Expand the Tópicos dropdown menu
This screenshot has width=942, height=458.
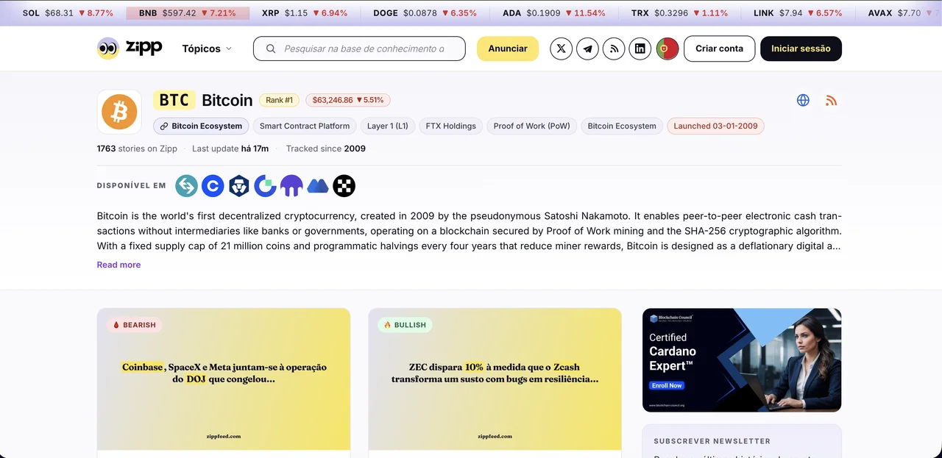coord(207,49)
